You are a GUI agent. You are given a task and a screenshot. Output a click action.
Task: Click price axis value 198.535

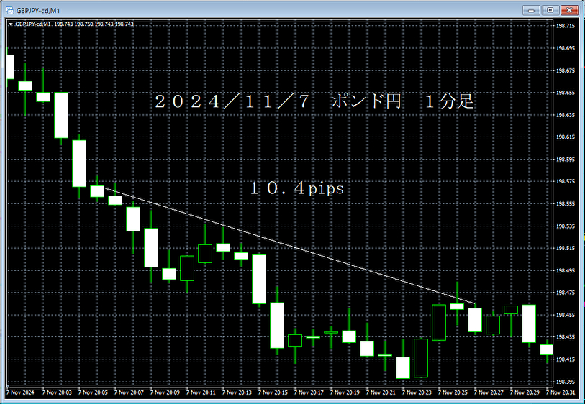click(x=566, y=226)
